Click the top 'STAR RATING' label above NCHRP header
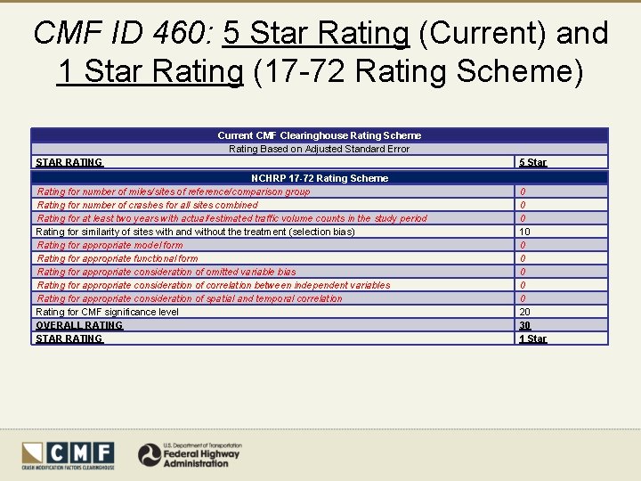 point(69,162)
